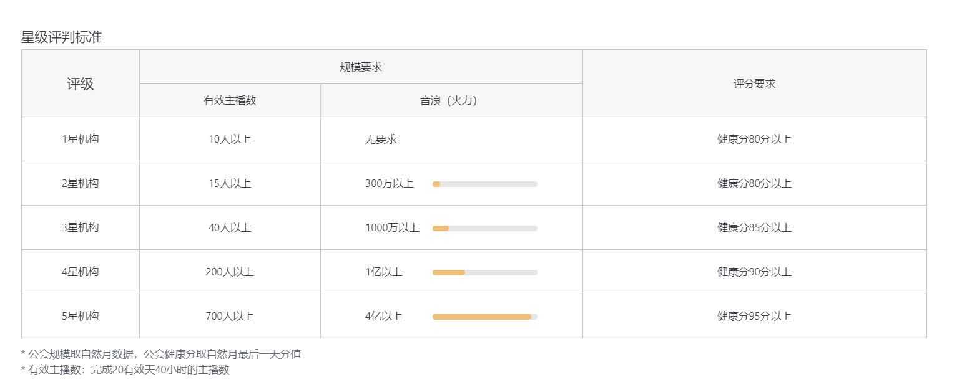
Task: Select the 200人以上 cell
Action: [230, 272]
